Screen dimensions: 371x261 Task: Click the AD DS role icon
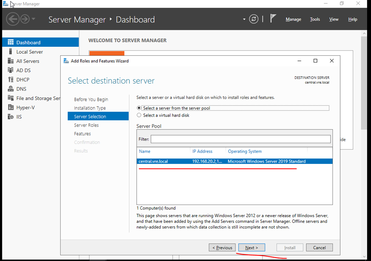click(11, 70)
